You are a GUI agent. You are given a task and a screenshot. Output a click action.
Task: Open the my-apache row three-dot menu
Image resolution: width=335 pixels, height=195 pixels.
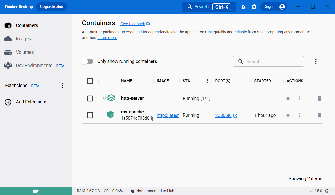[300, 115]
